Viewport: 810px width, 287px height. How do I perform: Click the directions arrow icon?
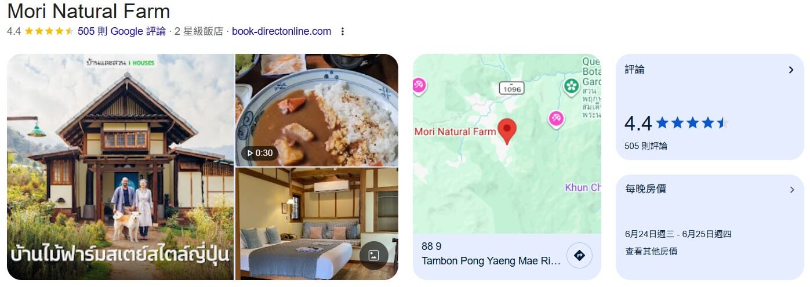[x=579, y=255]
